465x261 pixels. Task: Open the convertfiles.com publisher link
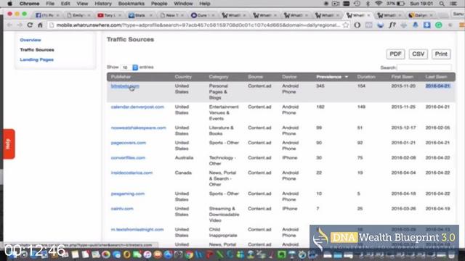(128, 158)
